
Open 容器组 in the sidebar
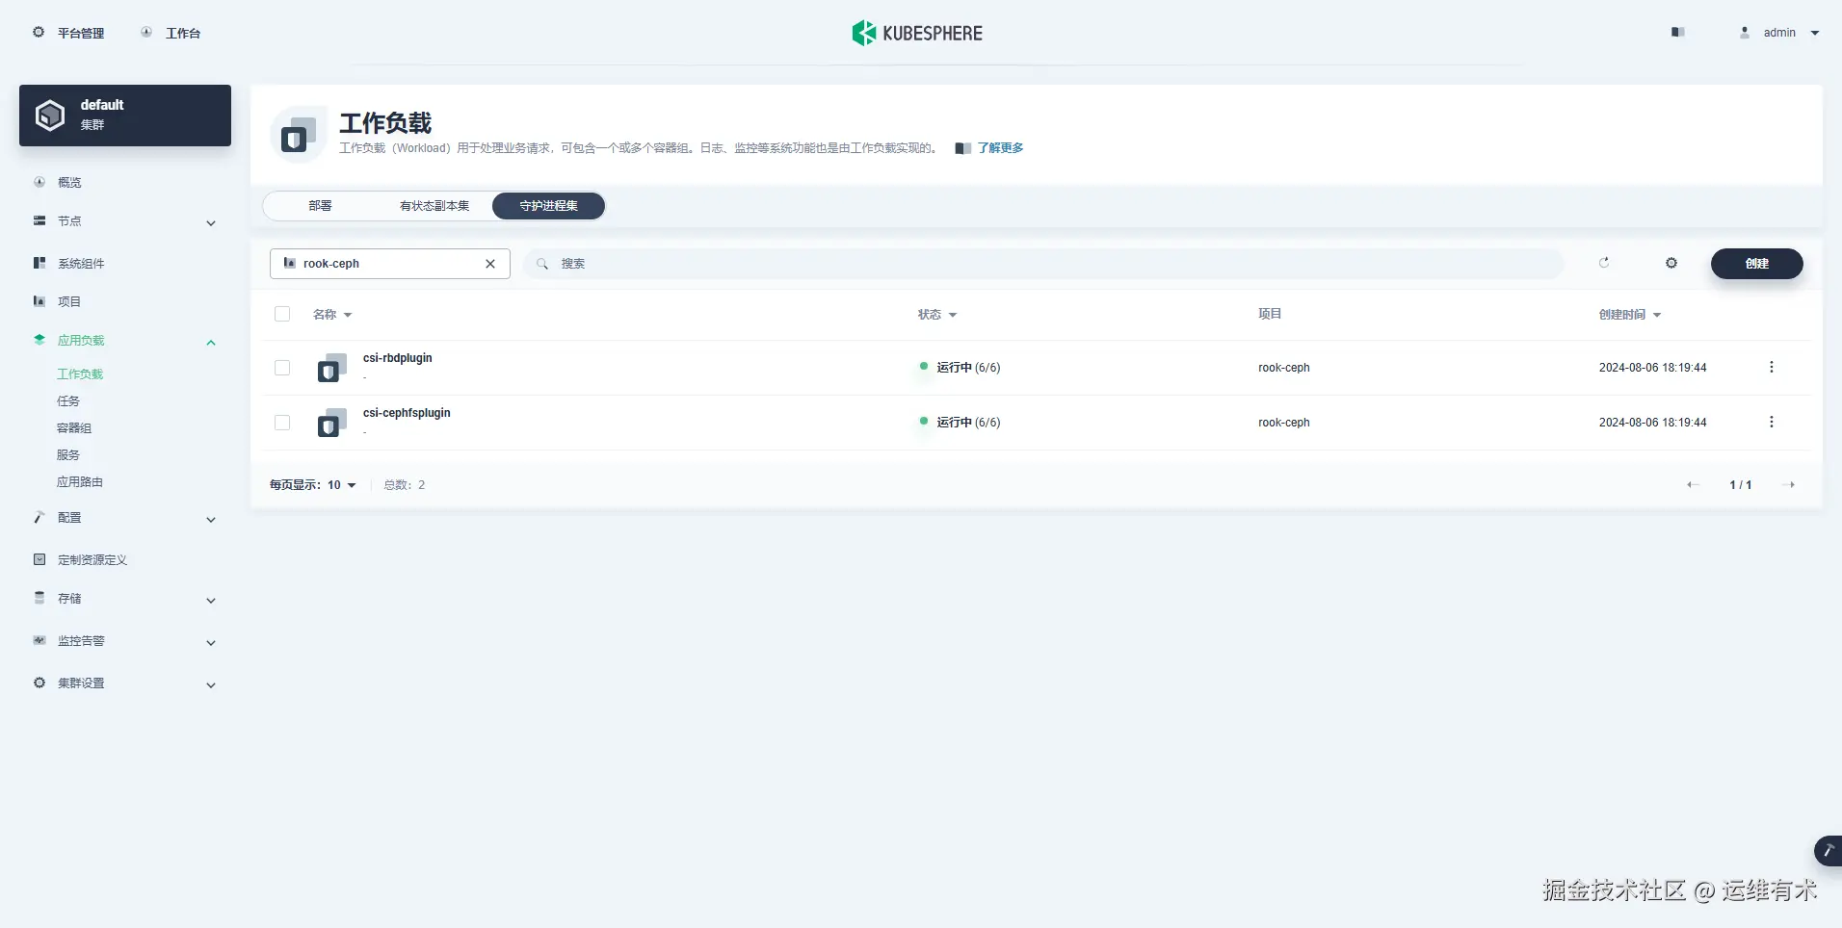(74, 428)
